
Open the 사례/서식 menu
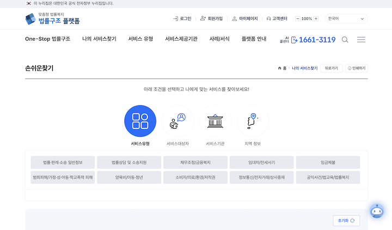point(219,39)
